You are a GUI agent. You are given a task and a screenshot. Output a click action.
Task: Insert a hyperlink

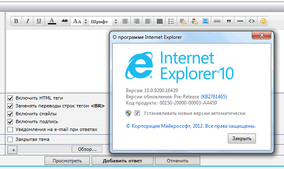(217, 21)
